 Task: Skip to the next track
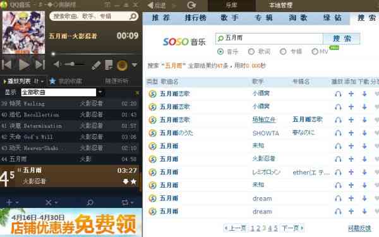point(40,65)
